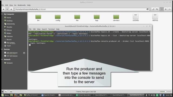Toggle location entry button beside the search icon

tap(153, 9)
